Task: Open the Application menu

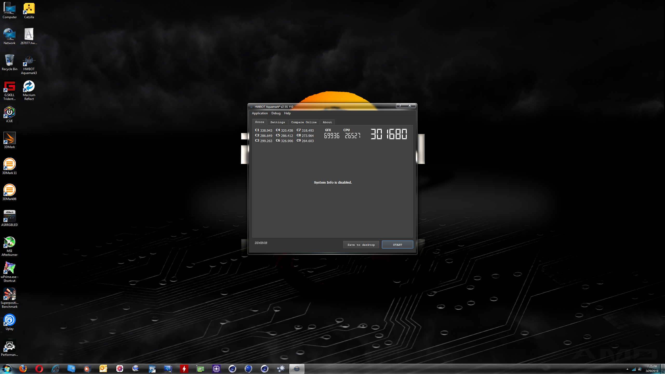Action: pyautogui.click(x=260, y=113)
